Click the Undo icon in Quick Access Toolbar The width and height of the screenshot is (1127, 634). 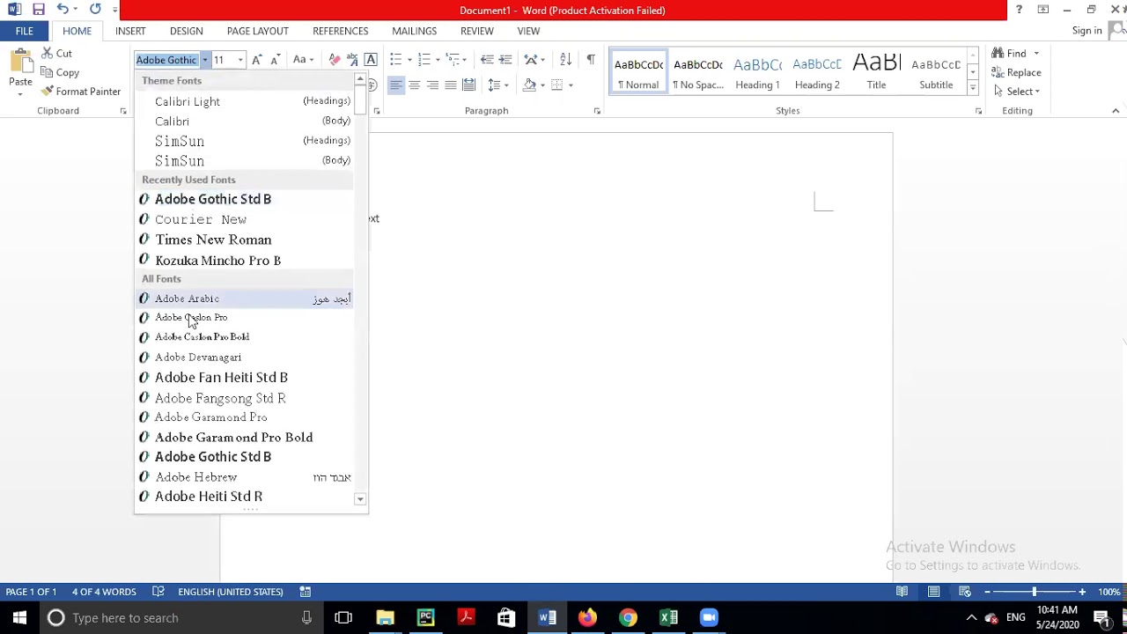tap(63, 10)
